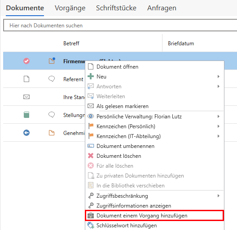This screenshot has width=237, height=230.
Task: Click the envelope icon beside Als gelesen markieren
Action: click(x=91, y=106)
